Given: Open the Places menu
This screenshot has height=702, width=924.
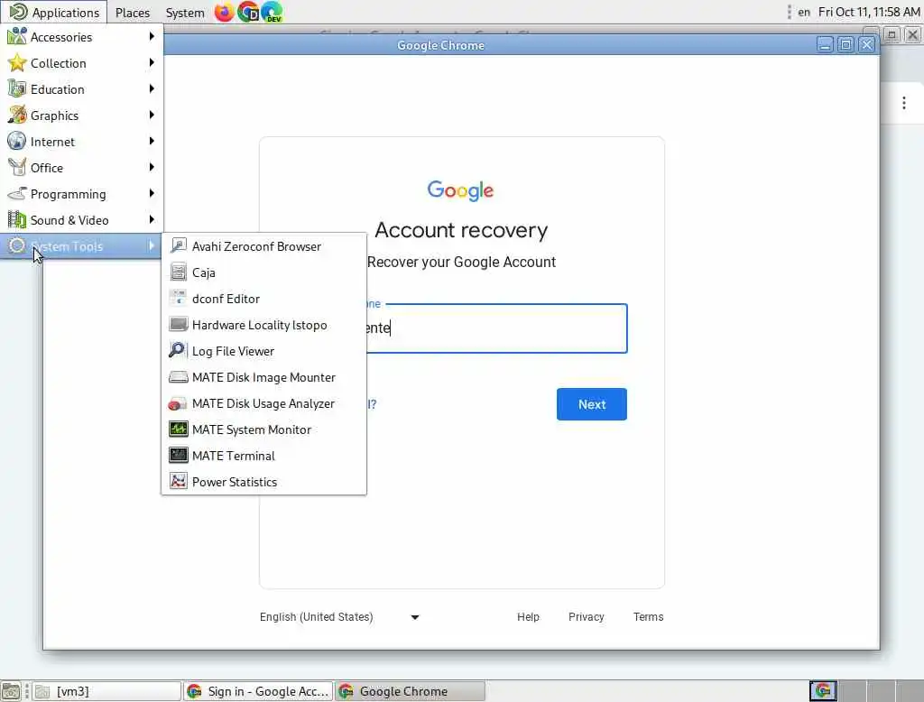Looking at the screenshot, I should point(132,13).
